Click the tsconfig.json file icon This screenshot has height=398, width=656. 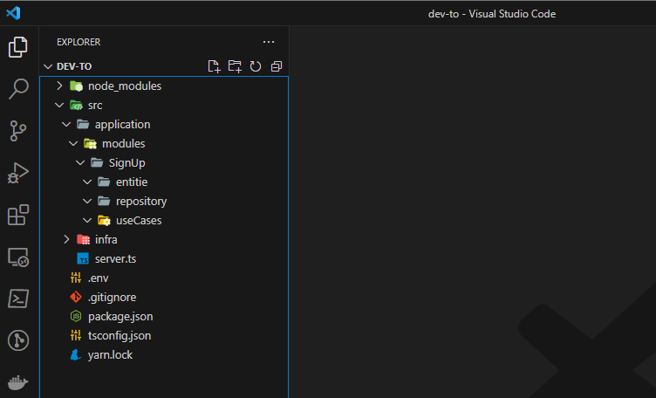point(76,336)
